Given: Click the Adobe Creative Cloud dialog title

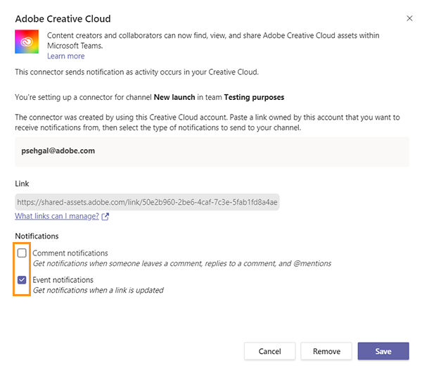Looking at the screenshot, I should pyautogui.click(x=63, y=19).
